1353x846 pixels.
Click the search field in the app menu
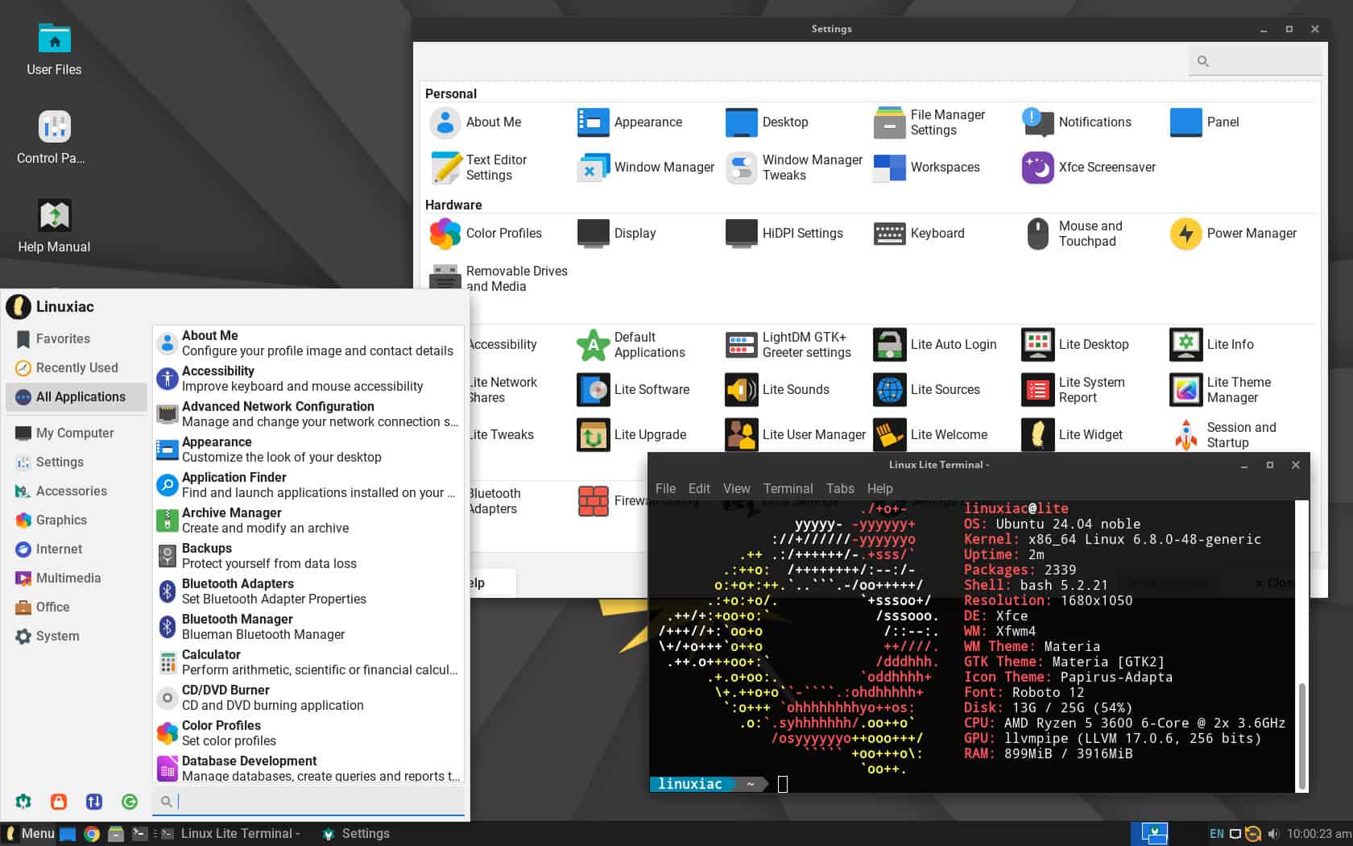pos(308,801)
